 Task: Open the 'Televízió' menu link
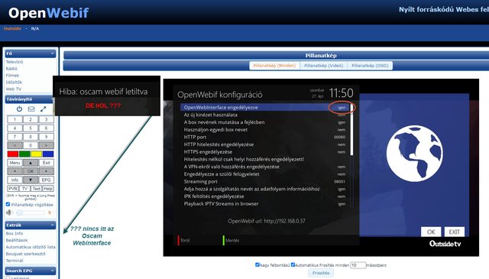coord(15,62)
